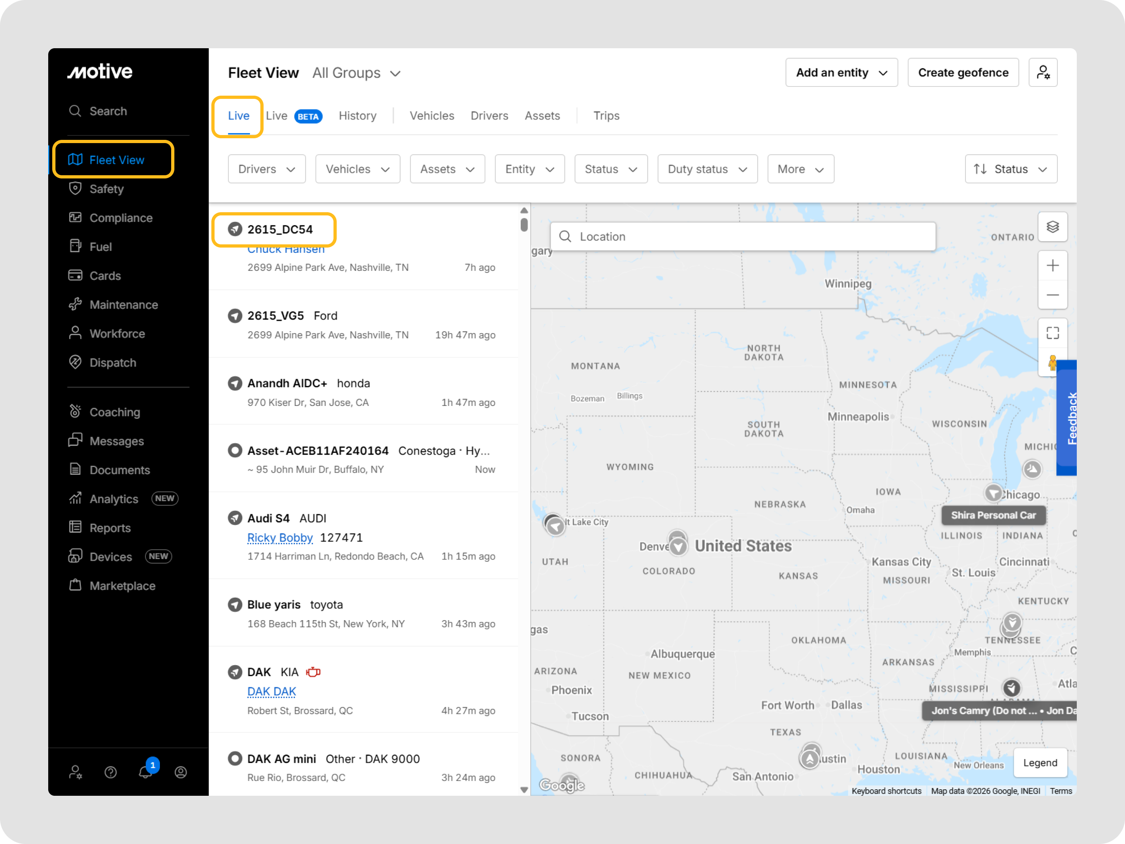Switch to the Trips tab
The height and width of the screenshot is (844, 1125).
(606, 116)
